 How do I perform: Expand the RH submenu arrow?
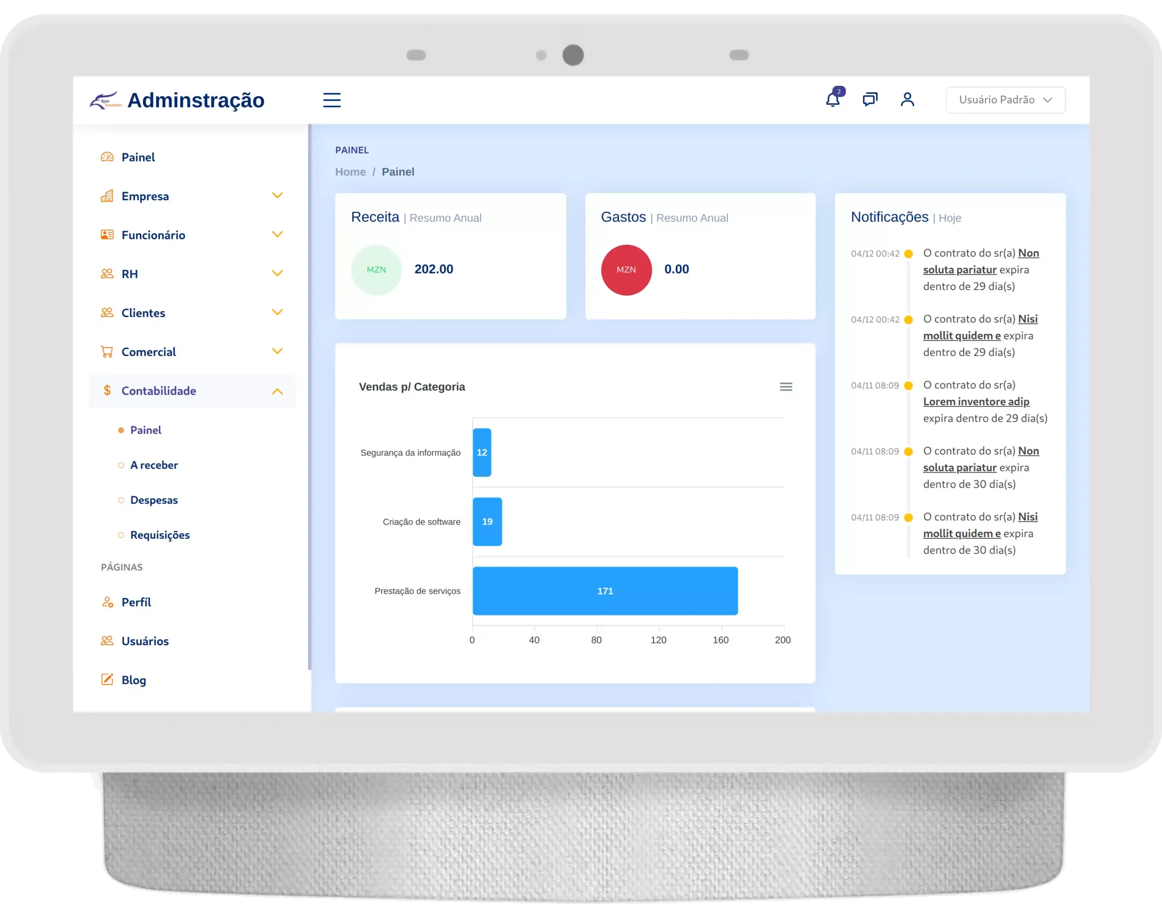[277, 273]
